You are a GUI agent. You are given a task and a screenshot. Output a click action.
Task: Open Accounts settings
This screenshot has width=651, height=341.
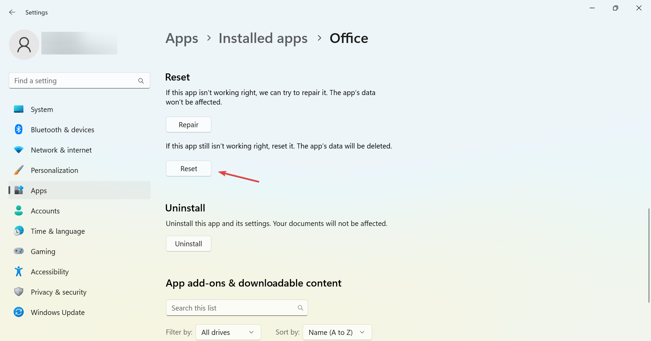tap(79, 211)
